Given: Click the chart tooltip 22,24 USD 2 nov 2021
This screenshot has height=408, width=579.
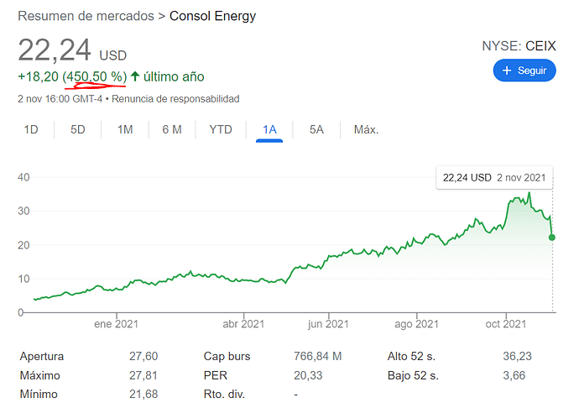Looking at the screenshot, I should pyautogui.click(x=494, y=178).
